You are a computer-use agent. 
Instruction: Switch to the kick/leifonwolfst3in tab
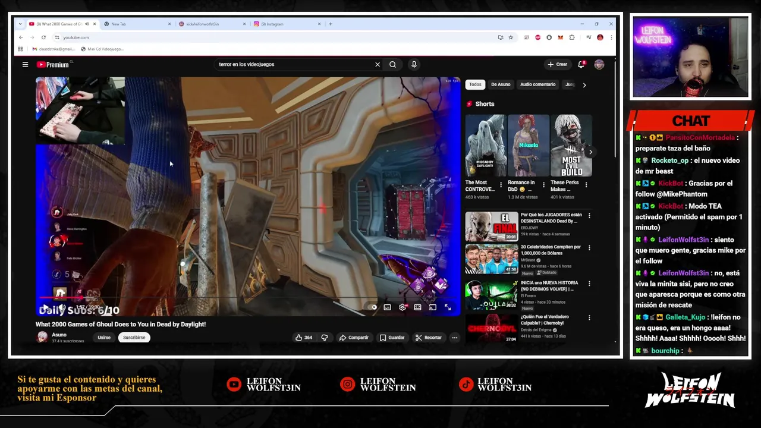pyautogui.click(x=212, y=24)
